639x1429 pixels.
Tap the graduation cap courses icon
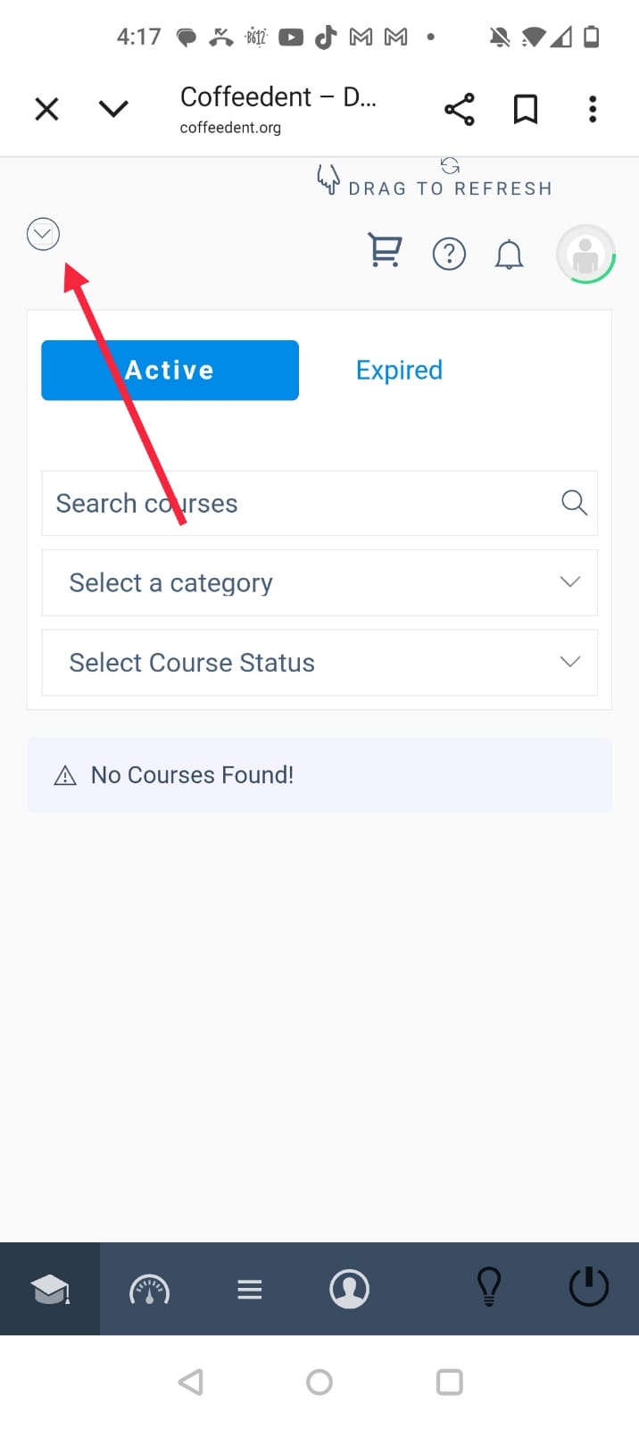click(50, 1289)
